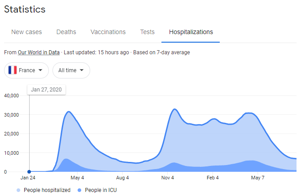Click the Nov 4 axis label

(x=168, y=178)
